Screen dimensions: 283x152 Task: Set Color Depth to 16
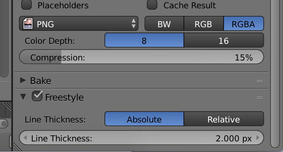[224, 40]
